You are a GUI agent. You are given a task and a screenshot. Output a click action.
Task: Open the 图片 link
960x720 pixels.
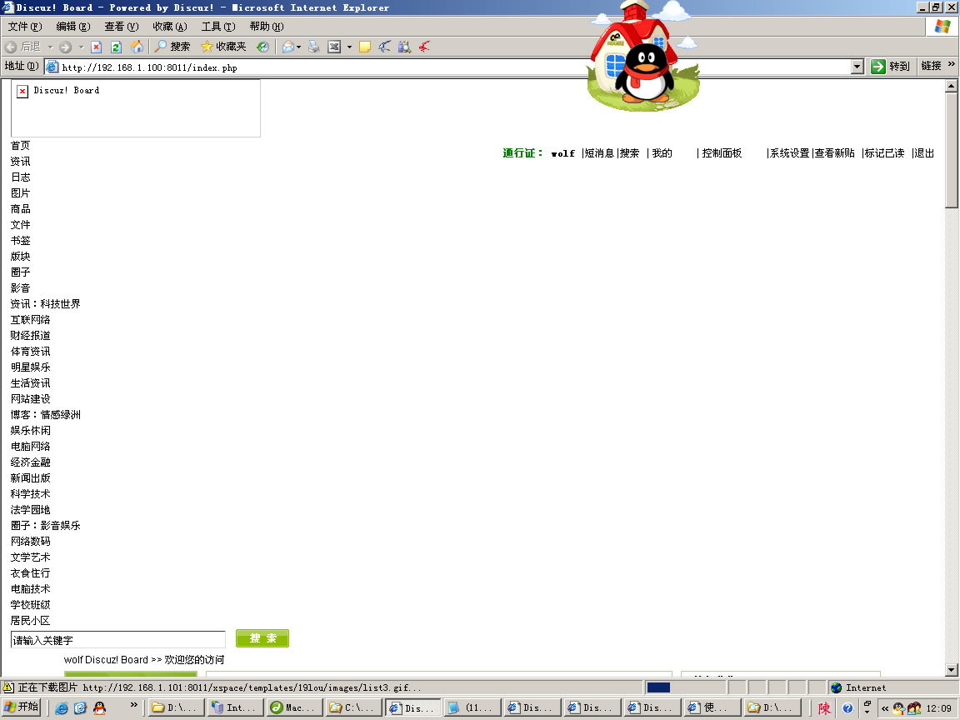click(x=20, y=192)
